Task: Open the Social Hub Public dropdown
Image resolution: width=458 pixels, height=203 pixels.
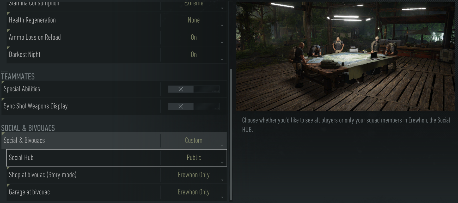Action: point(194,158)
